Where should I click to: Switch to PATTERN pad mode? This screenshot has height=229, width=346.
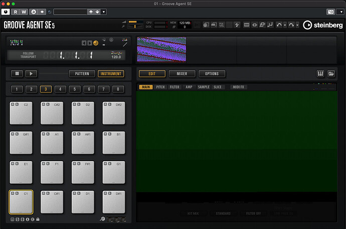coord(82,74)
